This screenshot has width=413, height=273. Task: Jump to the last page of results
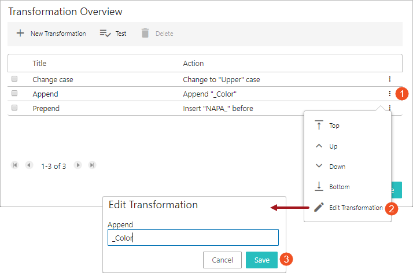tap(92, 165)
